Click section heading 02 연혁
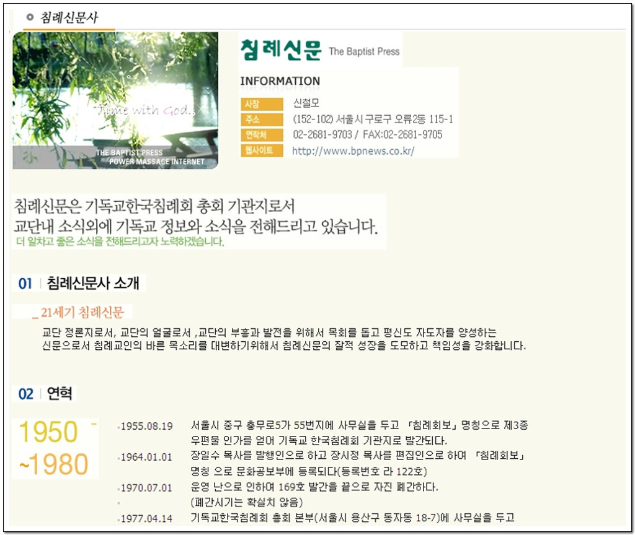635x535 pixels. [45, 393]
